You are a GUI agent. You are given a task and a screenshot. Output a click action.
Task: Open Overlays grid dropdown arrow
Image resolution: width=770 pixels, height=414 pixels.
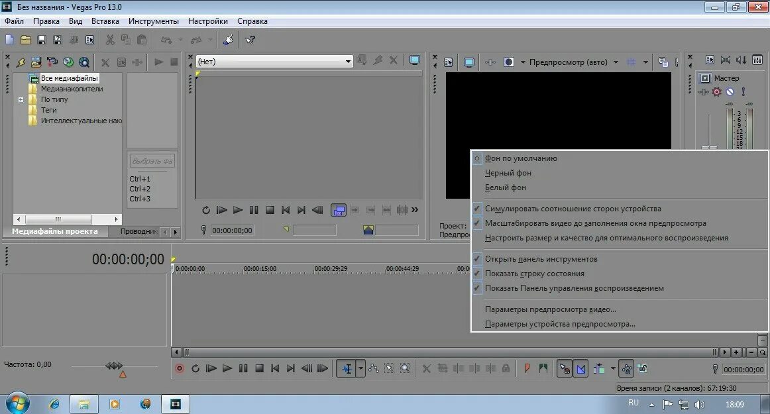[x=645, y=62]
